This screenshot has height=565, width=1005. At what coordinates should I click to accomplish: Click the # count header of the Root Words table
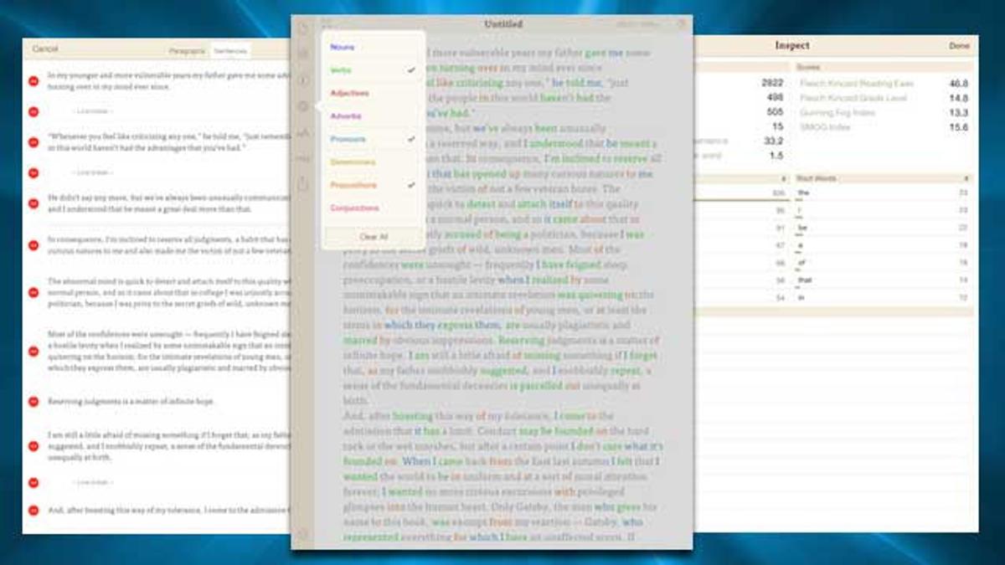click(966, 178)
